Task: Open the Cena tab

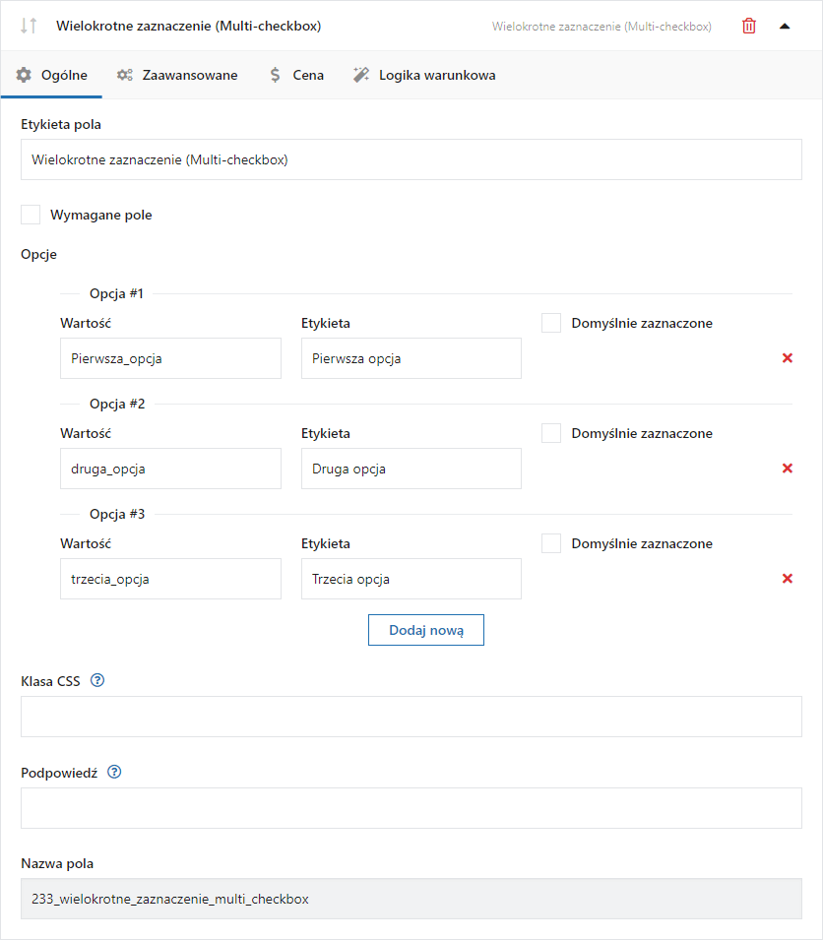Action: pyautogui.click(x=297, y=75)
